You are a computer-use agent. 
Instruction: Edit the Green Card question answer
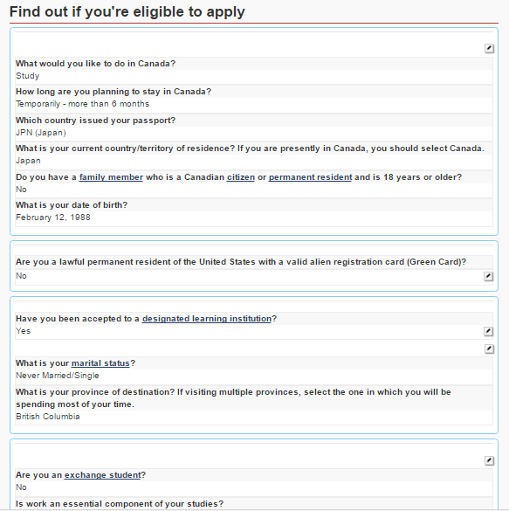pos(488,276)
